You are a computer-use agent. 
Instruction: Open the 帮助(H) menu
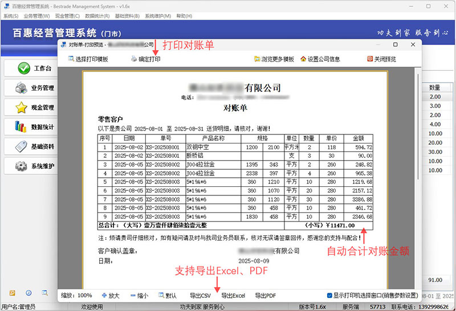[184, 16]
